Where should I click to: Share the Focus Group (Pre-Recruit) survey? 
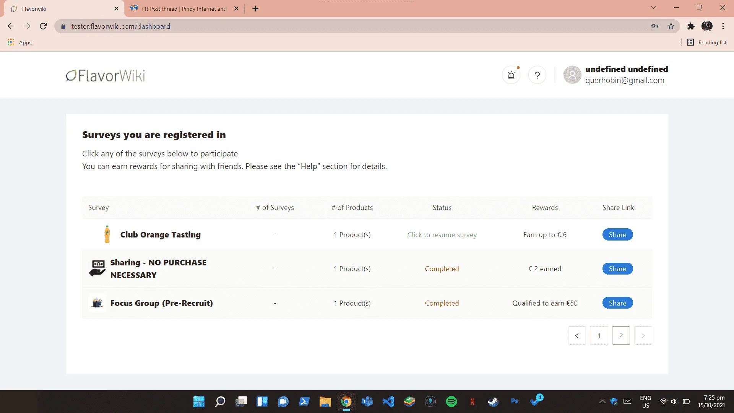pyautogui.click(x=618, y=303)
